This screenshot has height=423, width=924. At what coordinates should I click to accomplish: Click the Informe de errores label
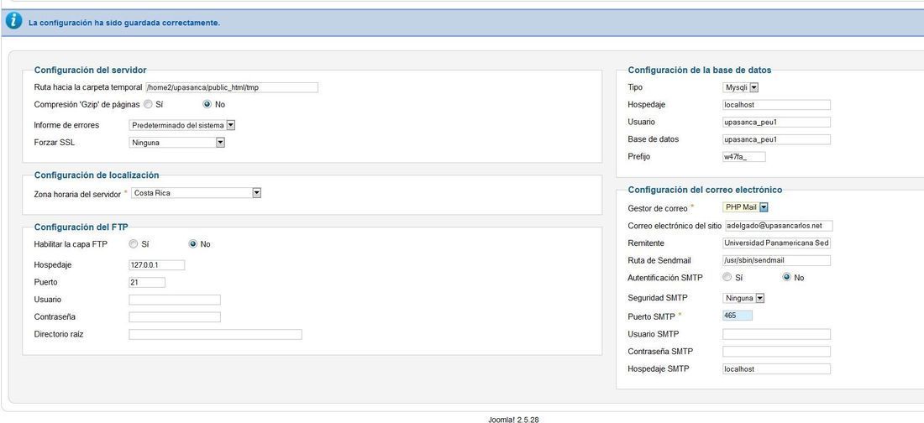(x=66, y=125)
